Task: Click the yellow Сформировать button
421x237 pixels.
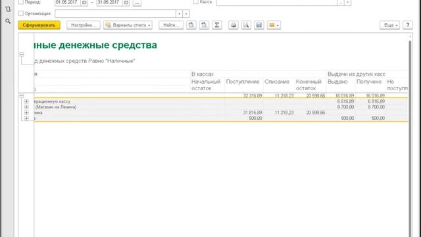Action: [39, 25]
